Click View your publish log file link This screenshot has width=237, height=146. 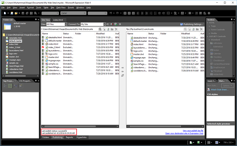(x=193, y=131)
